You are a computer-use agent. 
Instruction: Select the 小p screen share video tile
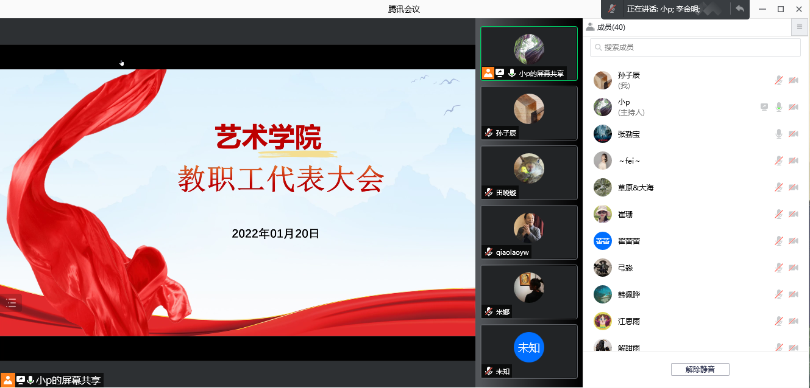tap(528, 54)
